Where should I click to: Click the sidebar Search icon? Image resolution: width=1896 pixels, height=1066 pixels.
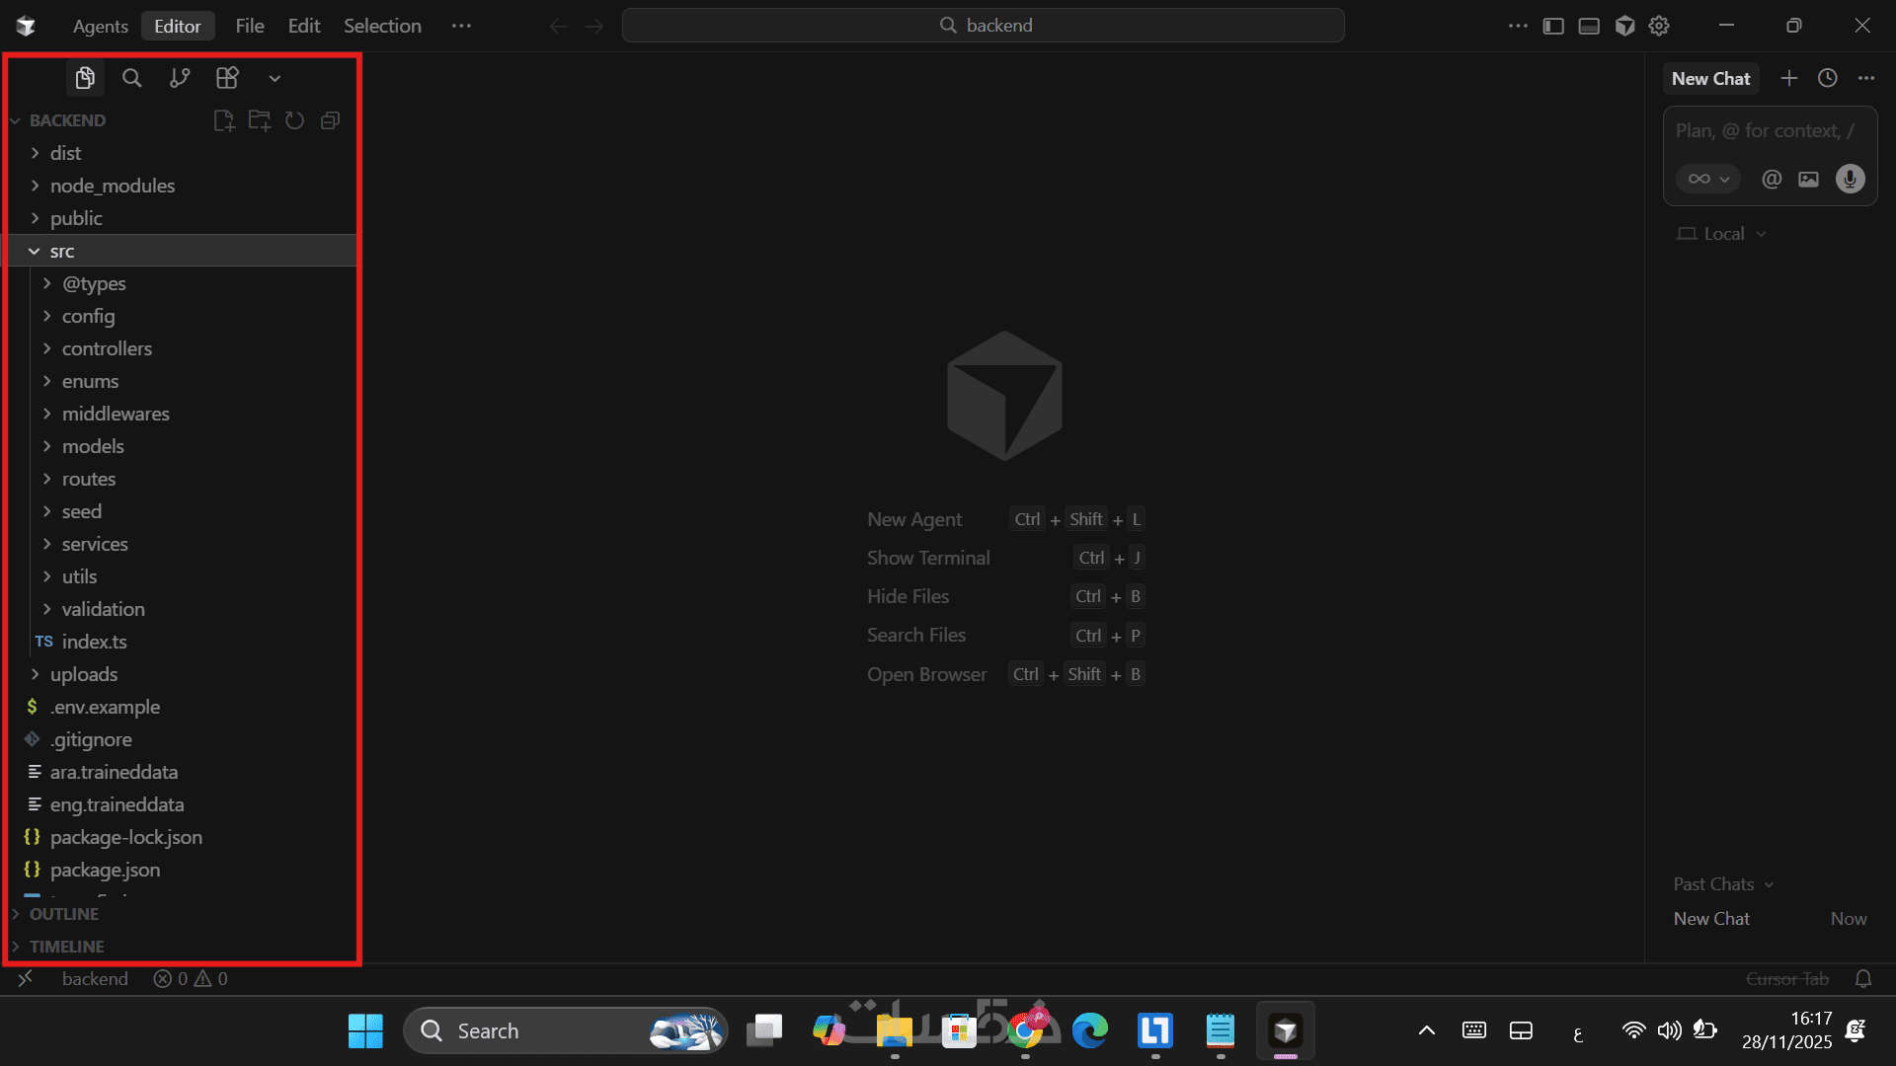pyautogui.click(x=131, y=78)
